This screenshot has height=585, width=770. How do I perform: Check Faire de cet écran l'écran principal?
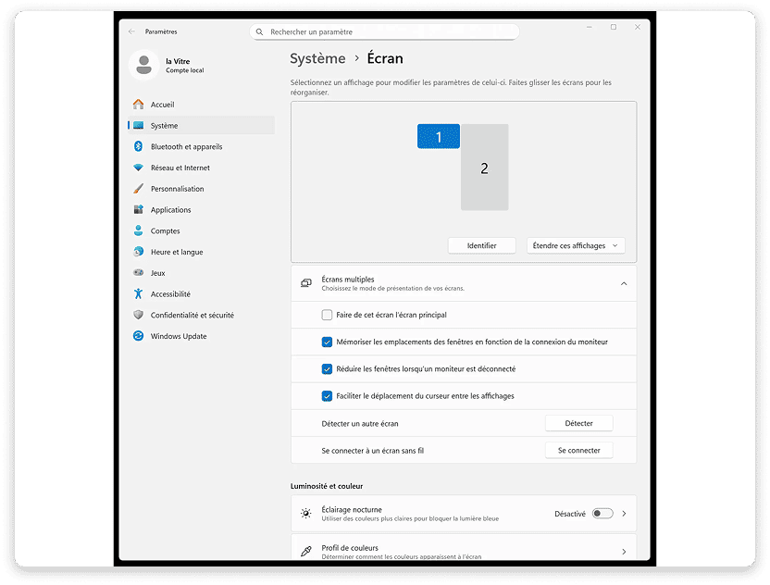tap(327, 315)
